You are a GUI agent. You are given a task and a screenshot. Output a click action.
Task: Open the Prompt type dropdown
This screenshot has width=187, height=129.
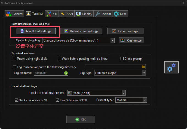coord(145,100)
